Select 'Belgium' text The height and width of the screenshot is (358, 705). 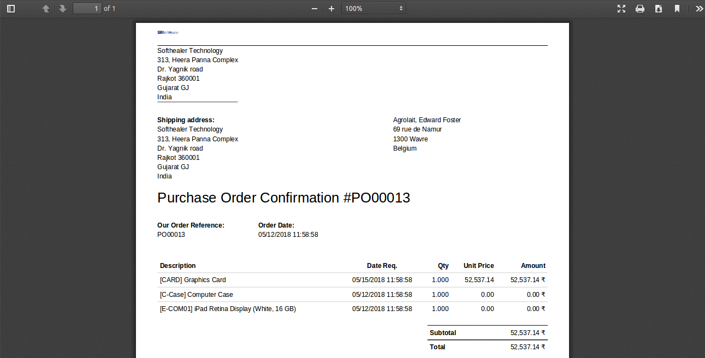pos(405,148)
